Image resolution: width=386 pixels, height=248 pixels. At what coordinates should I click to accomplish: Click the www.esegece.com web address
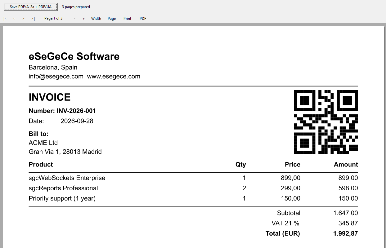114,76
